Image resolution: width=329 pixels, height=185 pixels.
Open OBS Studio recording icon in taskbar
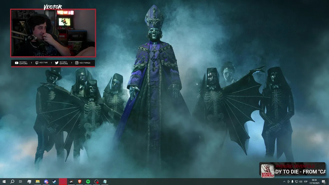click(96, 182)
